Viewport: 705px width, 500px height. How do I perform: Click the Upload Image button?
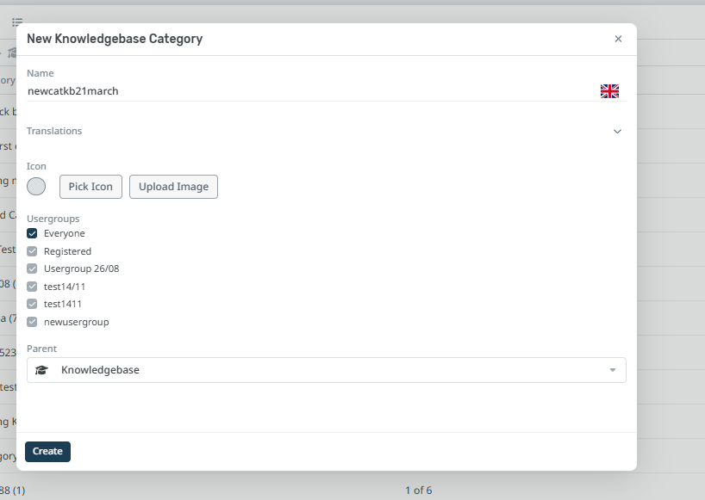pos(173,187)
